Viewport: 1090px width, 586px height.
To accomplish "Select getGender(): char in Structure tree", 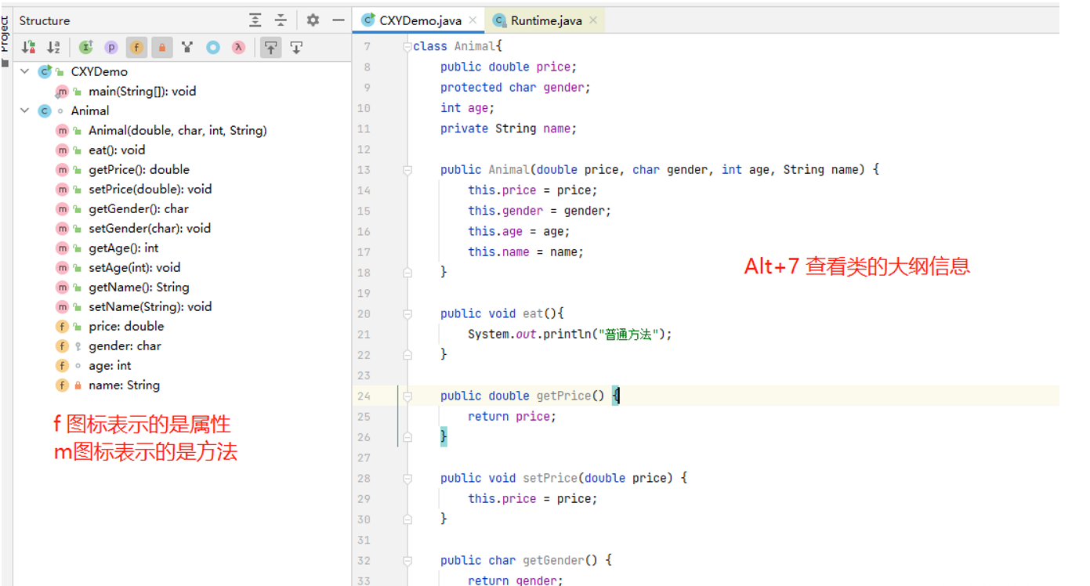I will (x=138, y=209).
